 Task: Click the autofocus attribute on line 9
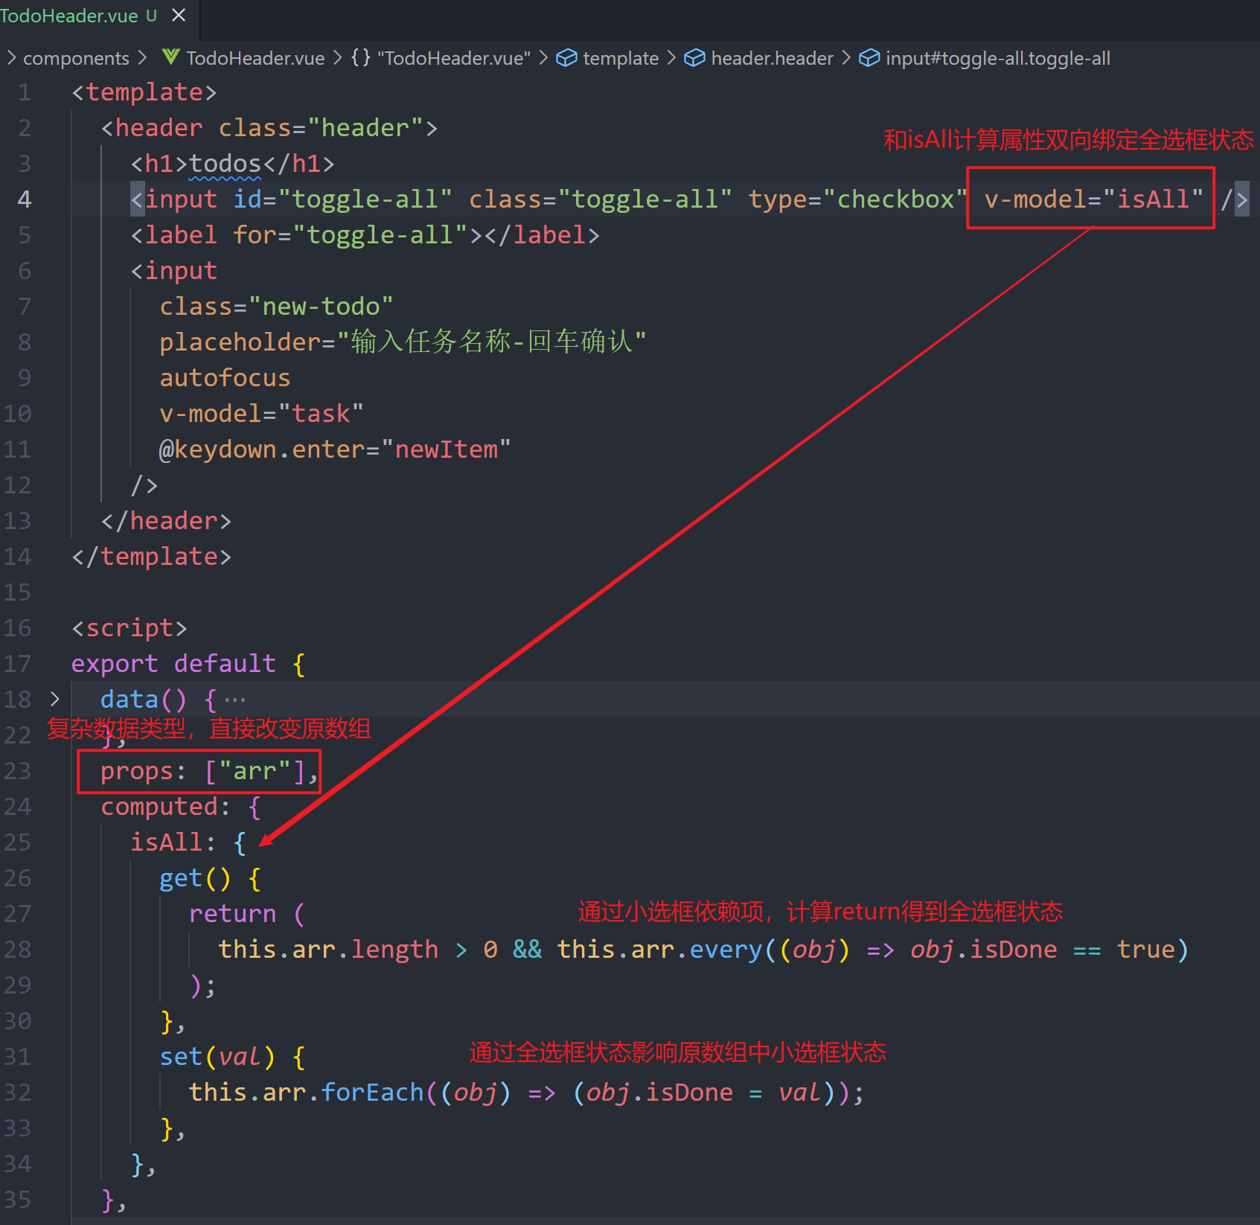pyautogui.click(x=225, y=378)
